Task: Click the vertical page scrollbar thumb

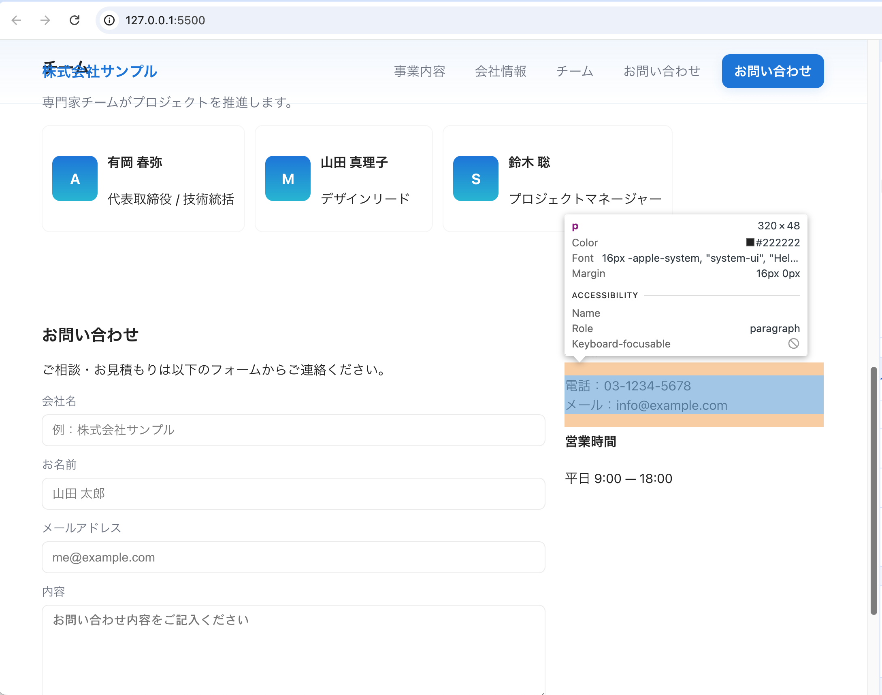Action: point(873,490)
